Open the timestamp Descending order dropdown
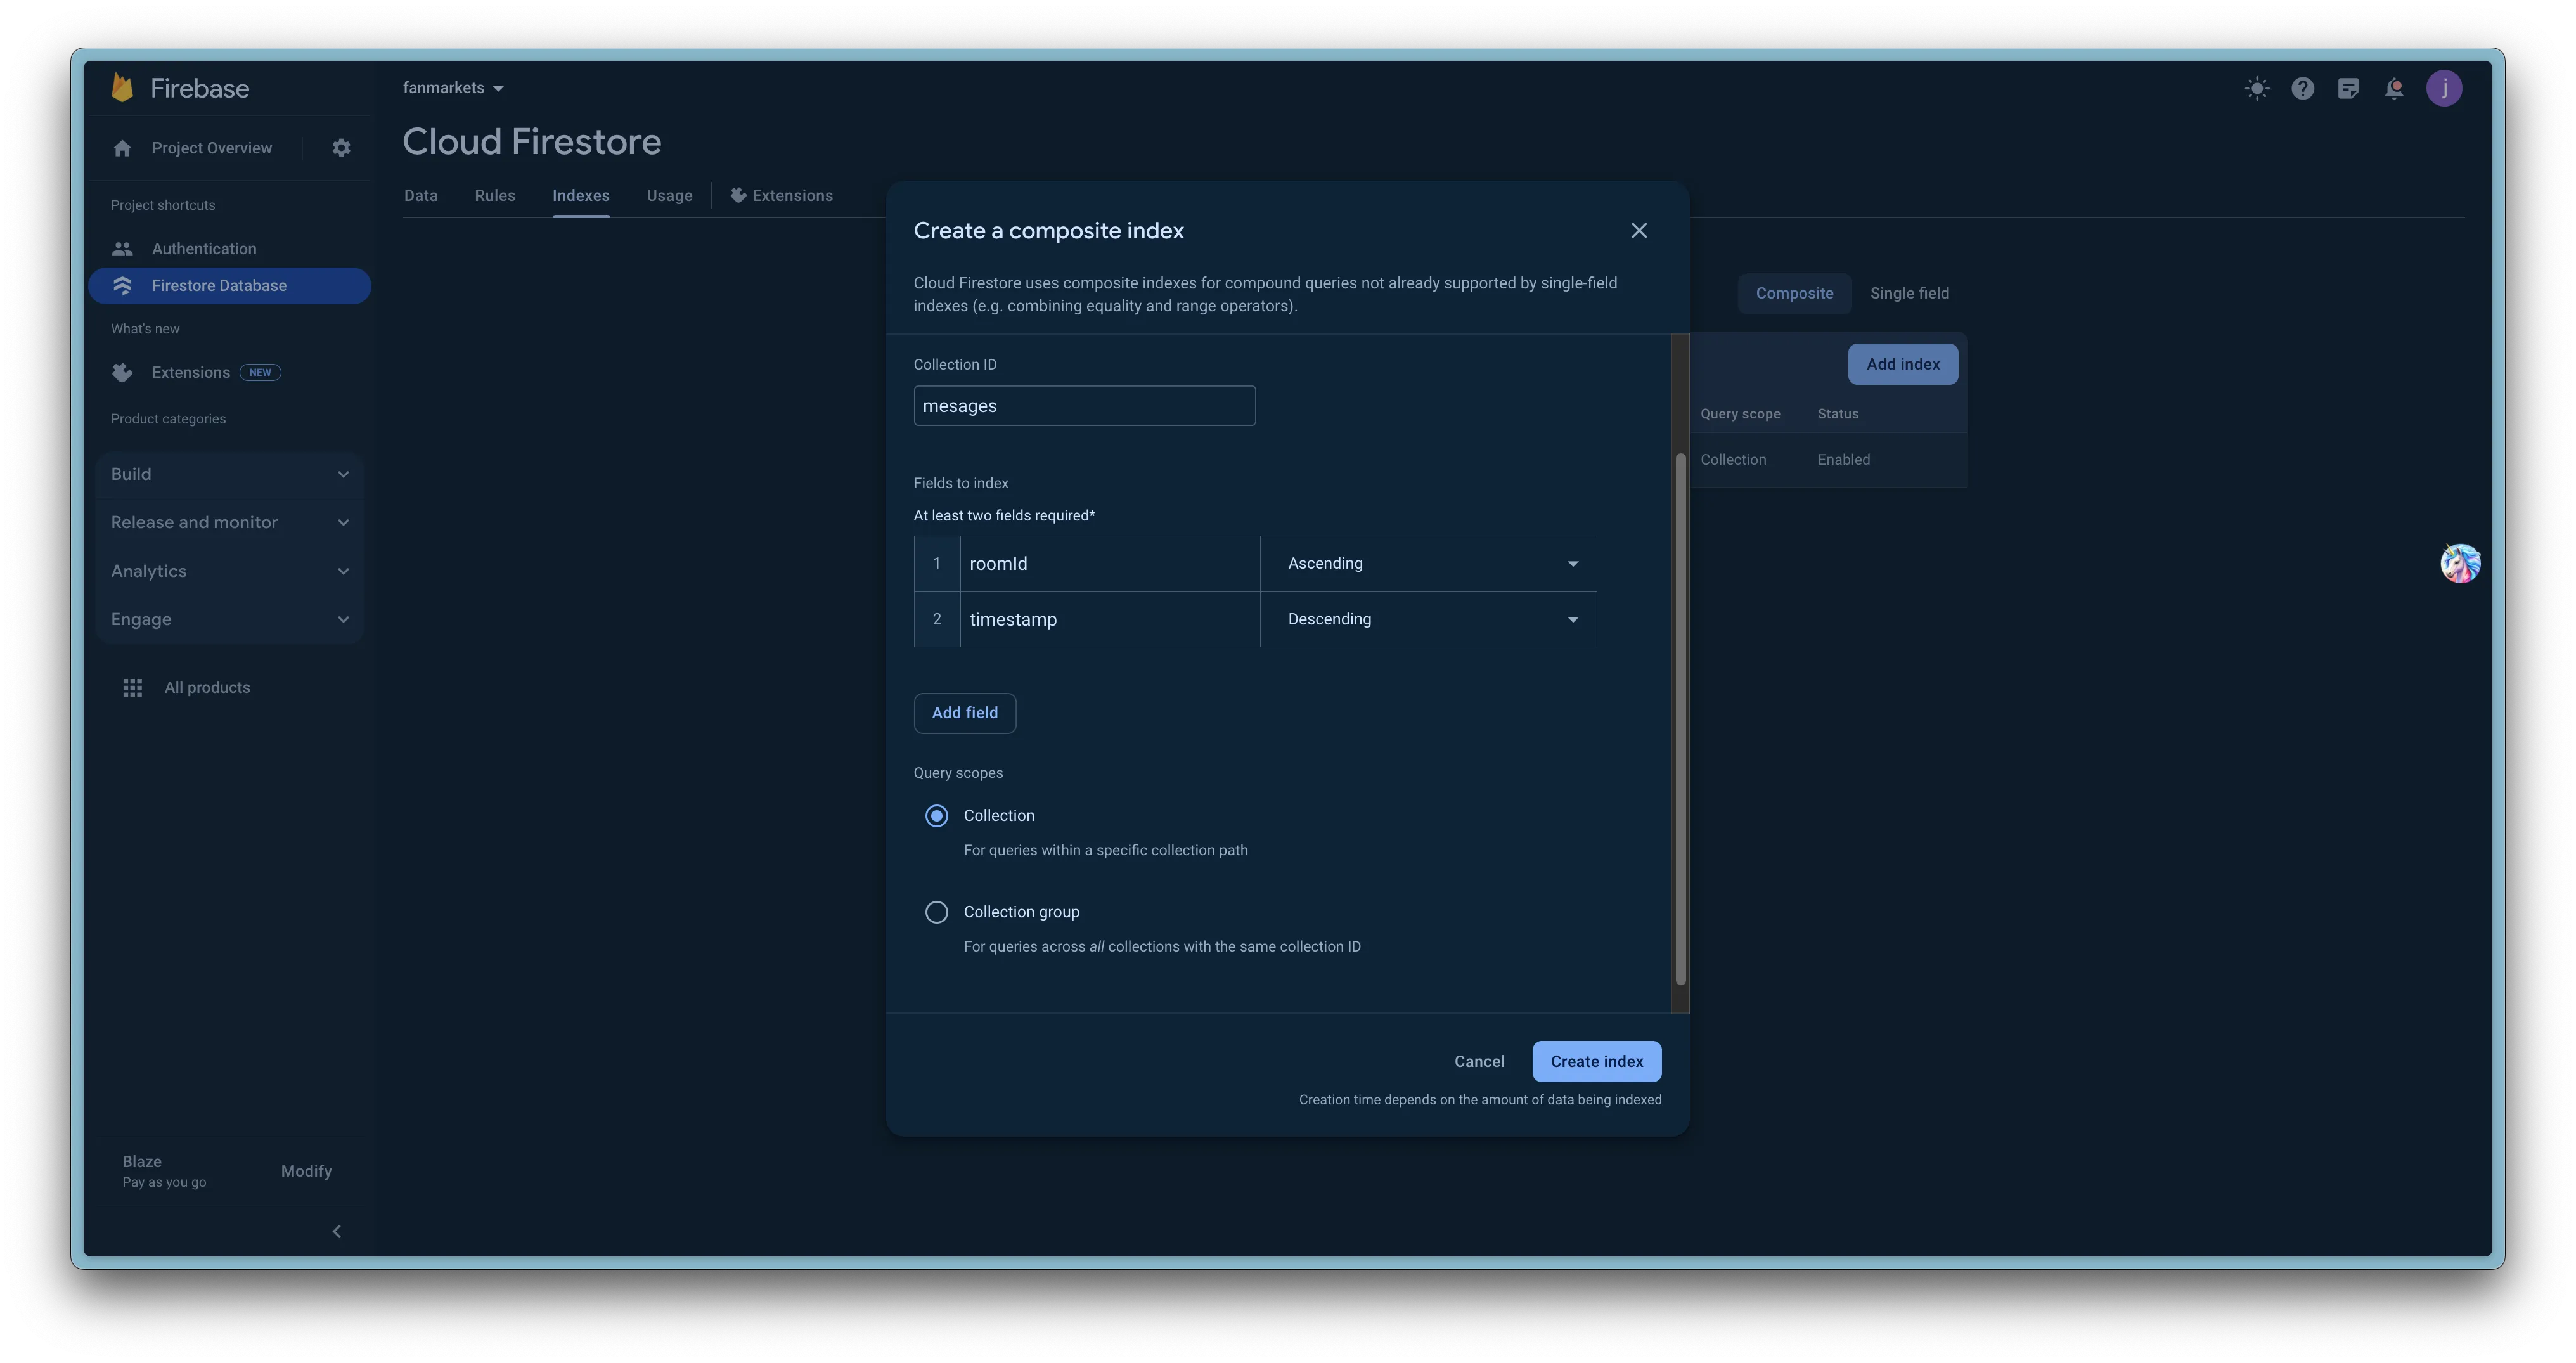2576x1363 pixels. click(x=1427, y=620)
